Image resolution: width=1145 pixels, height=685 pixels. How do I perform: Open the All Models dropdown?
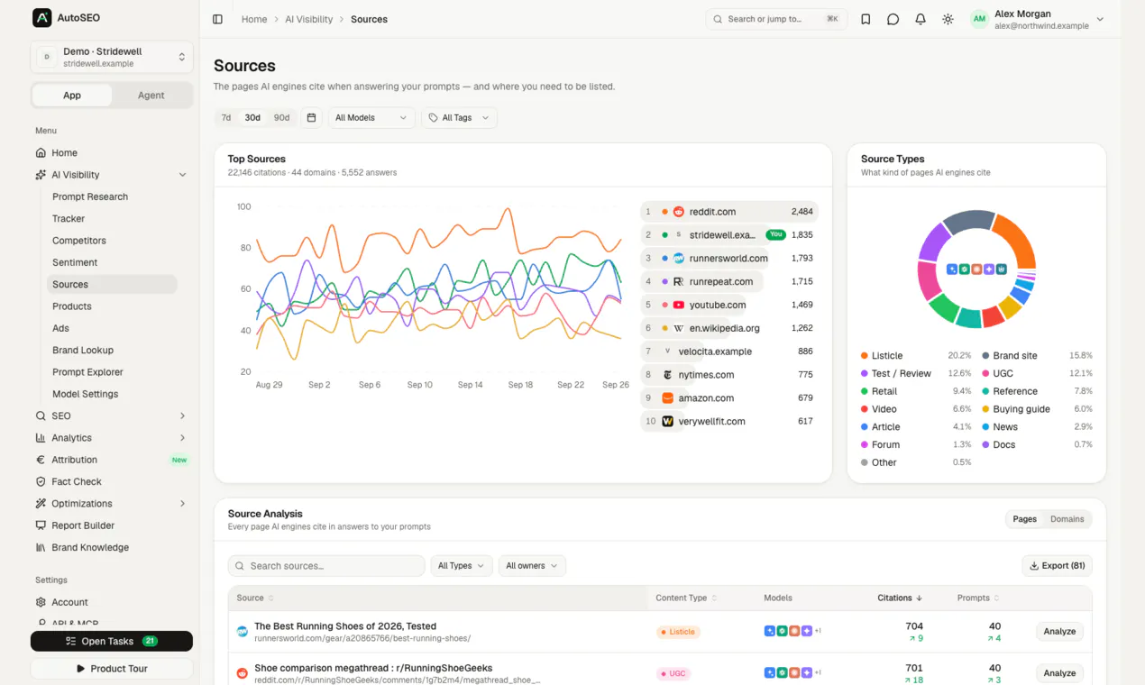(x=371, y=118)
